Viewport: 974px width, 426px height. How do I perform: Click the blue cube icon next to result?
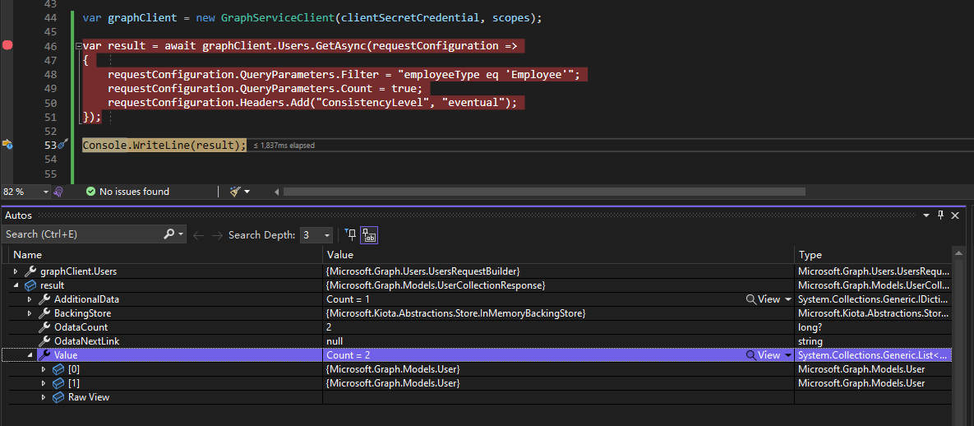(x=30, y=285)
